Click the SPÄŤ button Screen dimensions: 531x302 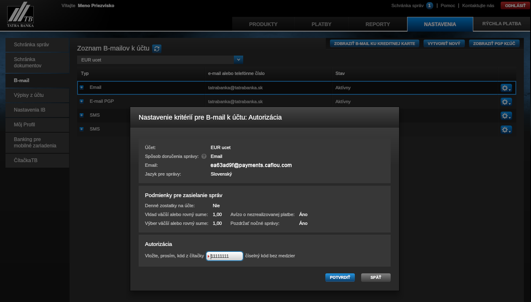tap(375, 277)
